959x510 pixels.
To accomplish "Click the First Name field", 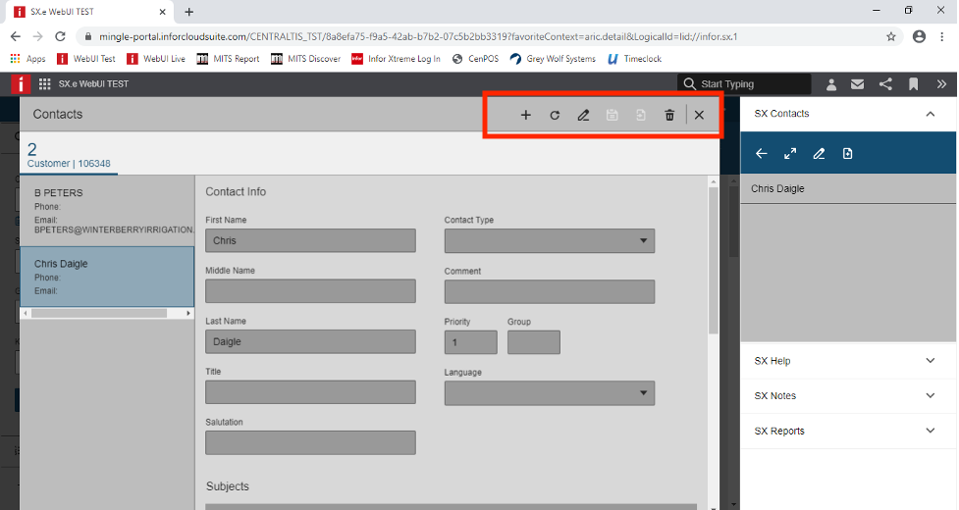I will (x=310, y=240).
